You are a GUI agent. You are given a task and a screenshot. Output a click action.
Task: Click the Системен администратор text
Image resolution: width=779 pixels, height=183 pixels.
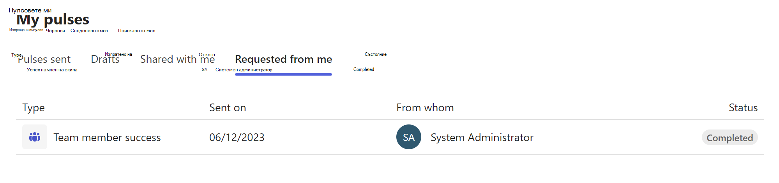(x=244, y=70)
